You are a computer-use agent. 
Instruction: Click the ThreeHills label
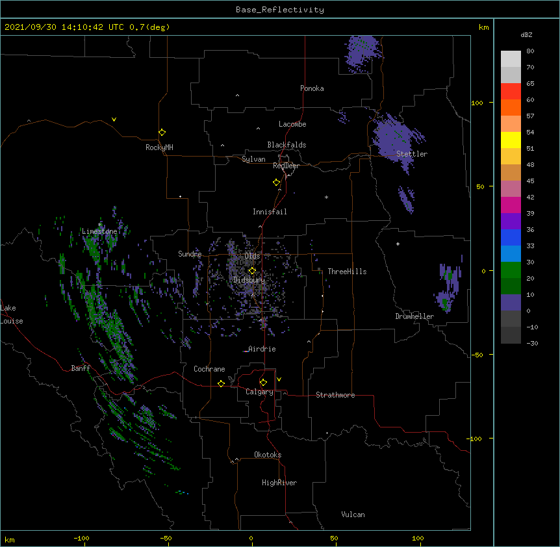pos(347,272)
